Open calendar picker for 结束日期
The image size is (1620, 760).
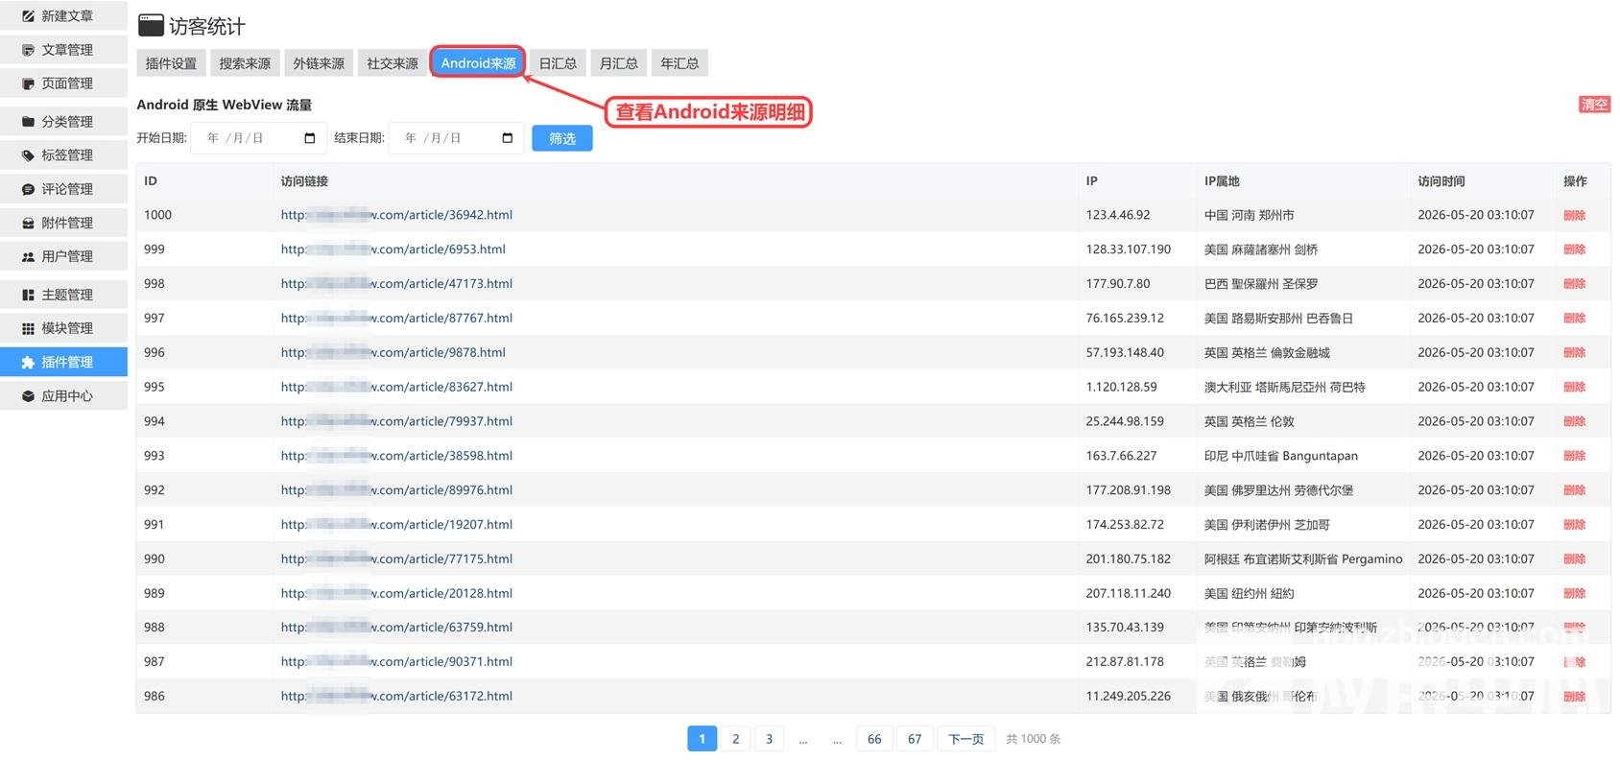click(508, 138)
